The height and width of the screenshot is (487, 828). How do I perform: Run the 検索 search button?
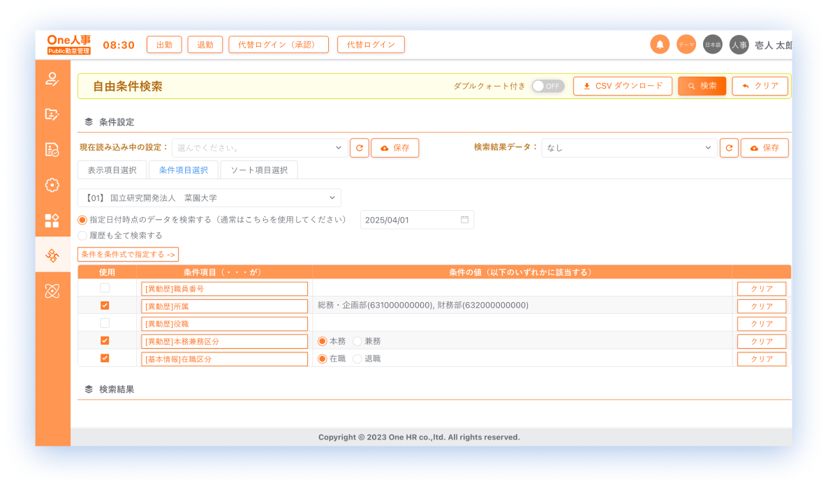pos(702,86)
